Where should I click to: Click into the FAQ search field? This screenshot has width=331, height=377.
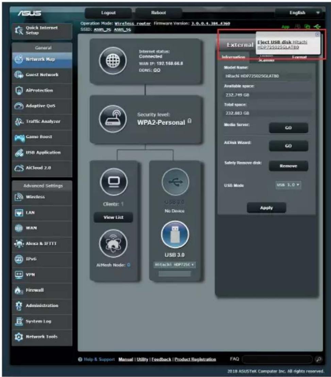click(277, 360)
